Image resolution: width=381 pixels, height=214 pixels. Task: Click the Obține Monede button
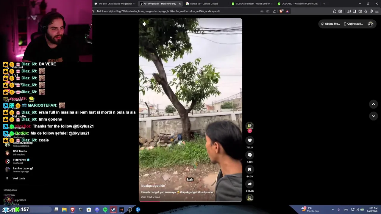[x=330, y=24]
